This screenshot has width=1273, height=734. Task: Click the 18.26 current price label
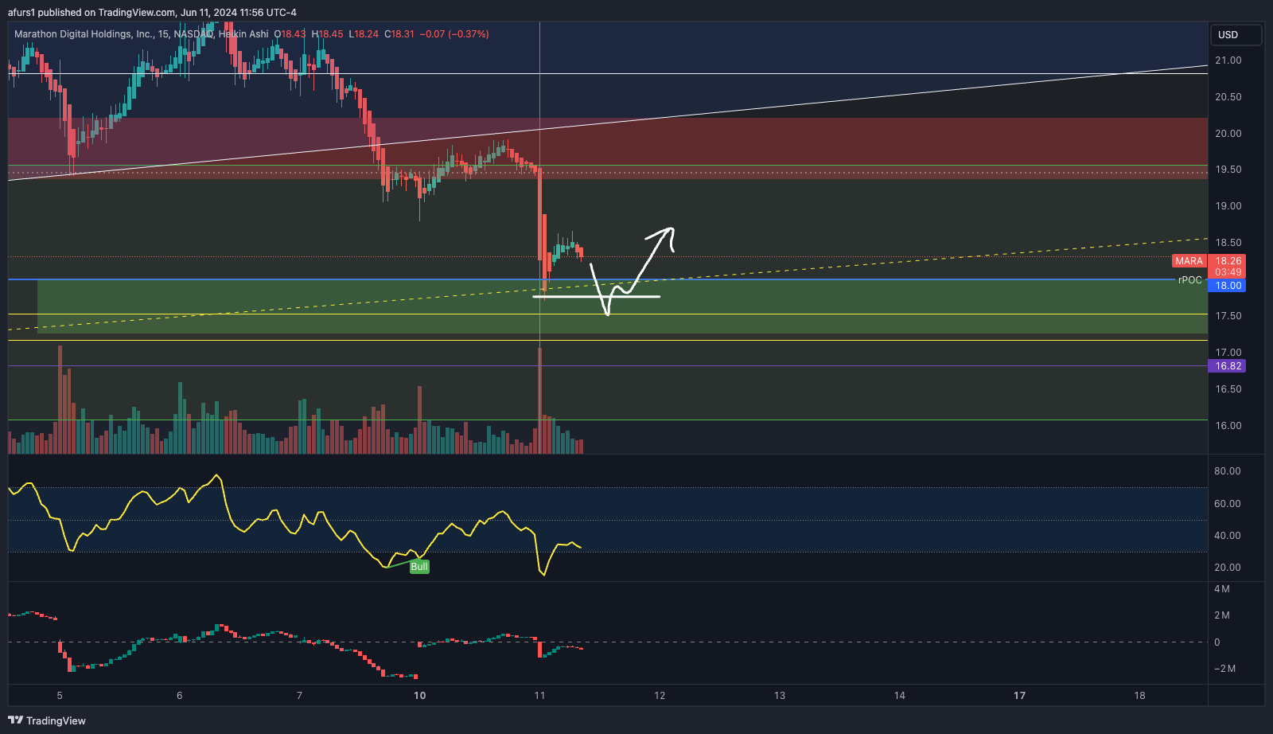(x=1228, y=261)
